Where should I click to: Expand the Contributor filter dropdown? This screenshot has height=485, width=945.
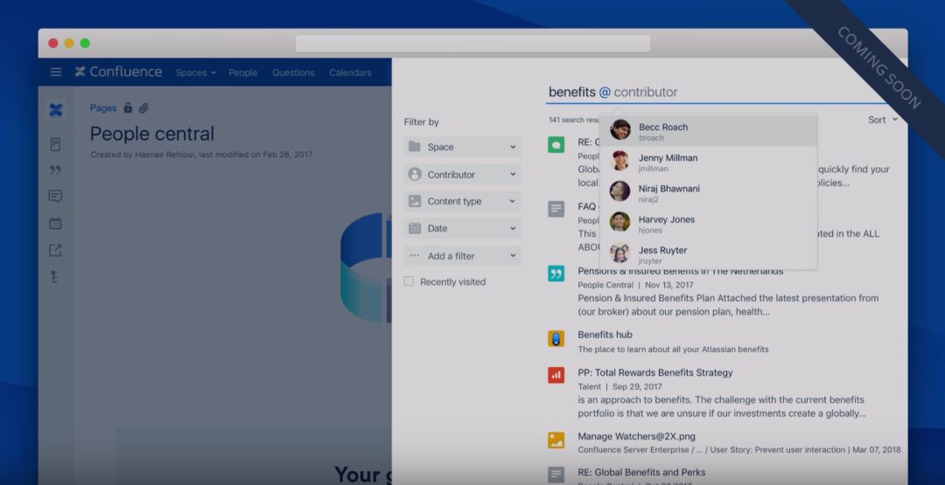[x=462, y=175]
